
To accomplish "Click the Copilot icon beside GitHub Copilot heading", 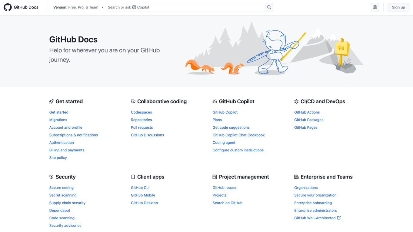I will 215,101.
